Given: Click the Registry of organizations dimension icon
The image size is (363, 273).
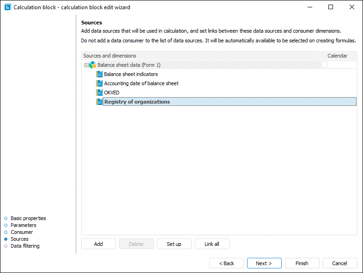Looking at the screenshot, I should 99,102.
